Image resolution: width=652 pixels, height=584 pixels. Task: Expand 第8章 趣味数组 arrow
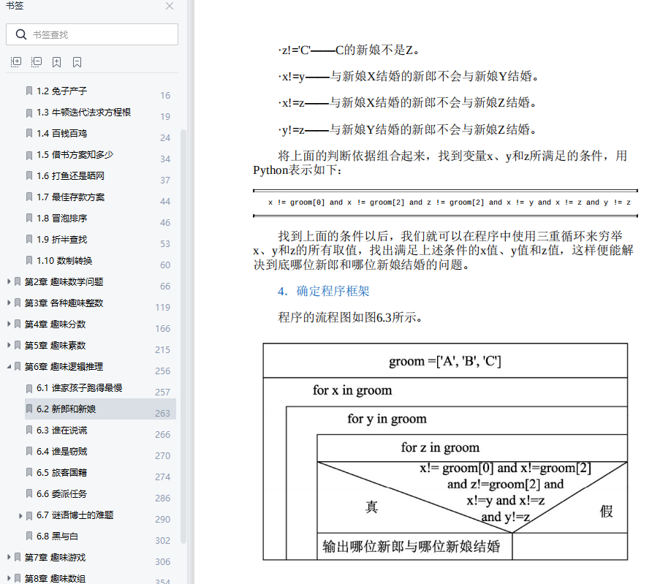tap(9, 578)
